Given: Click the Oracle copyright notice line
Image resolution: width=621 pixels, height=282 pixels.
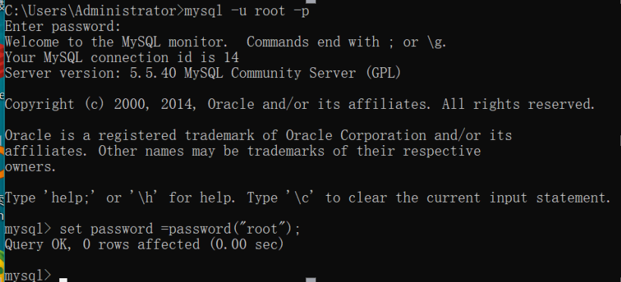Looking at the screenshot, I should (300, 104).
